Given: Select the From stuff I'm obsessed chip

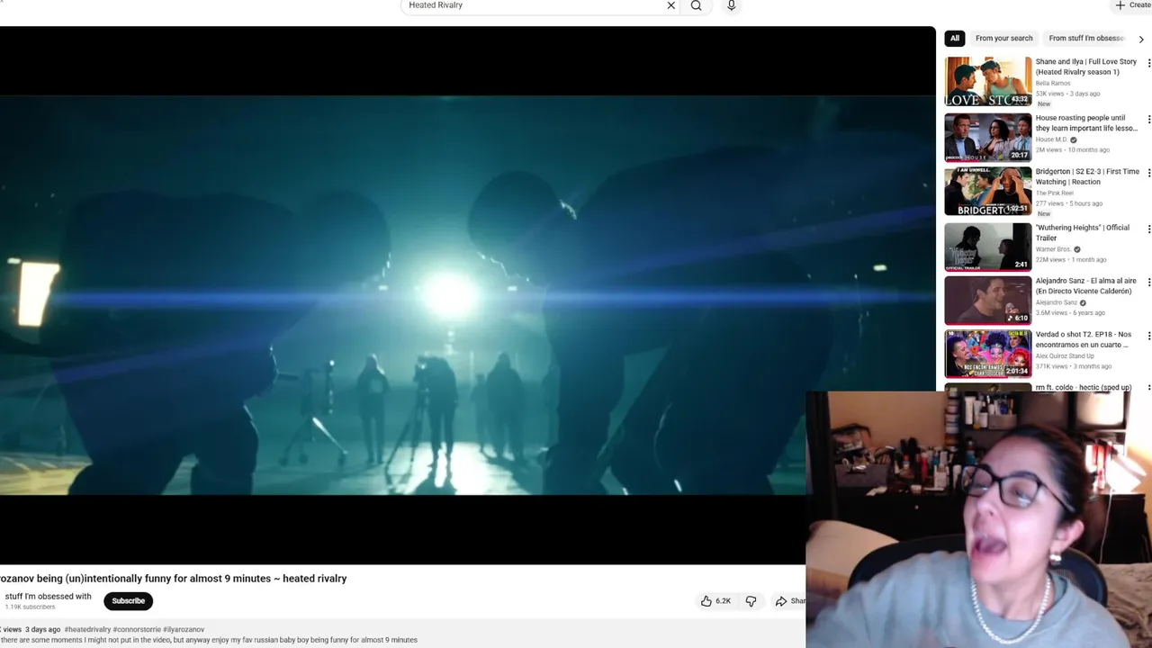Looking at the screenshot, I should (1086, 39).
